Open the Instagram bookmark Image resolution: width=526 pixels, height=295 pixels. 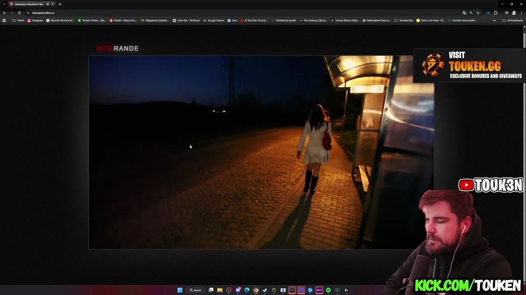point(35,20)
